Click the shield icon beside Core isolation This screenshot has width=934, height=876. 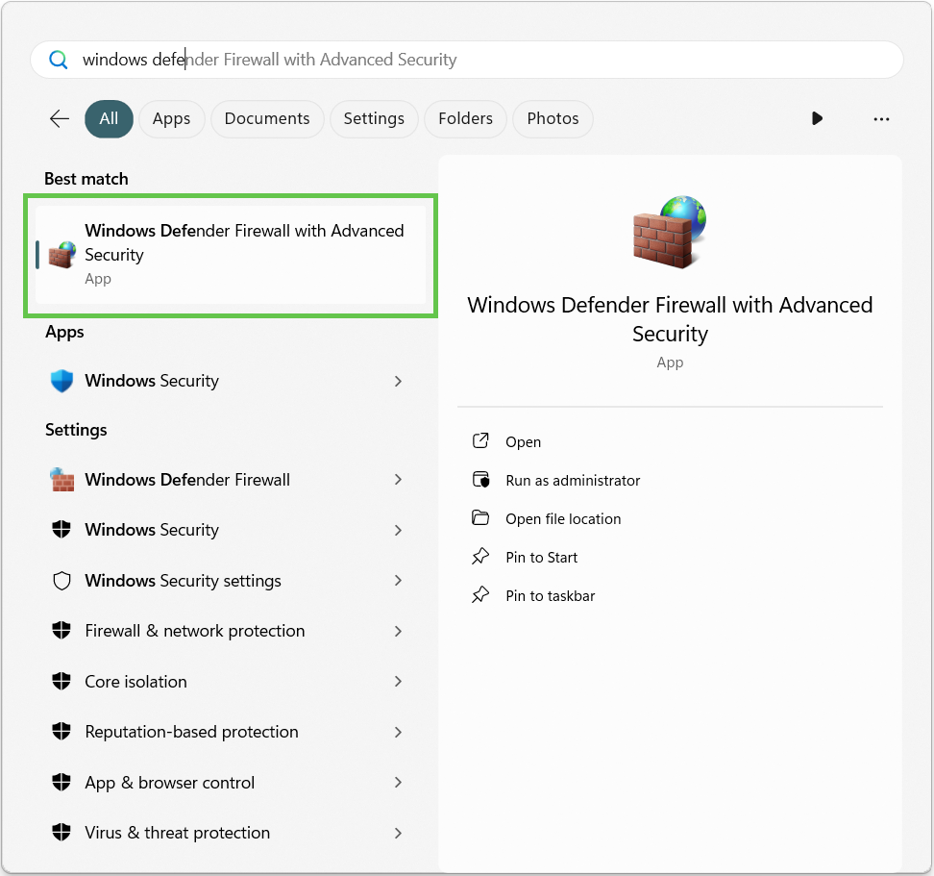(61, 681)
